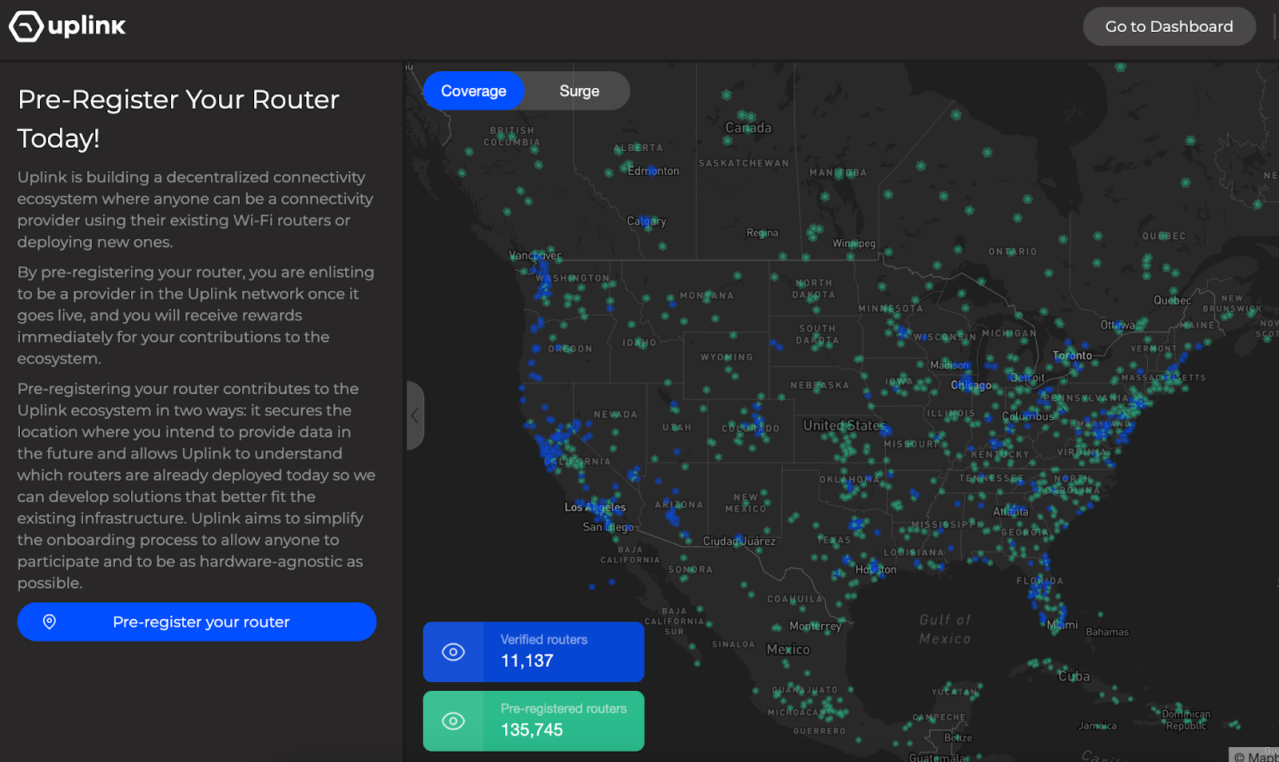This screenshot has width=1279, height=762.
Task: Switch the map view to Surge
Action: pyautogui.click(x=578, y=90)
